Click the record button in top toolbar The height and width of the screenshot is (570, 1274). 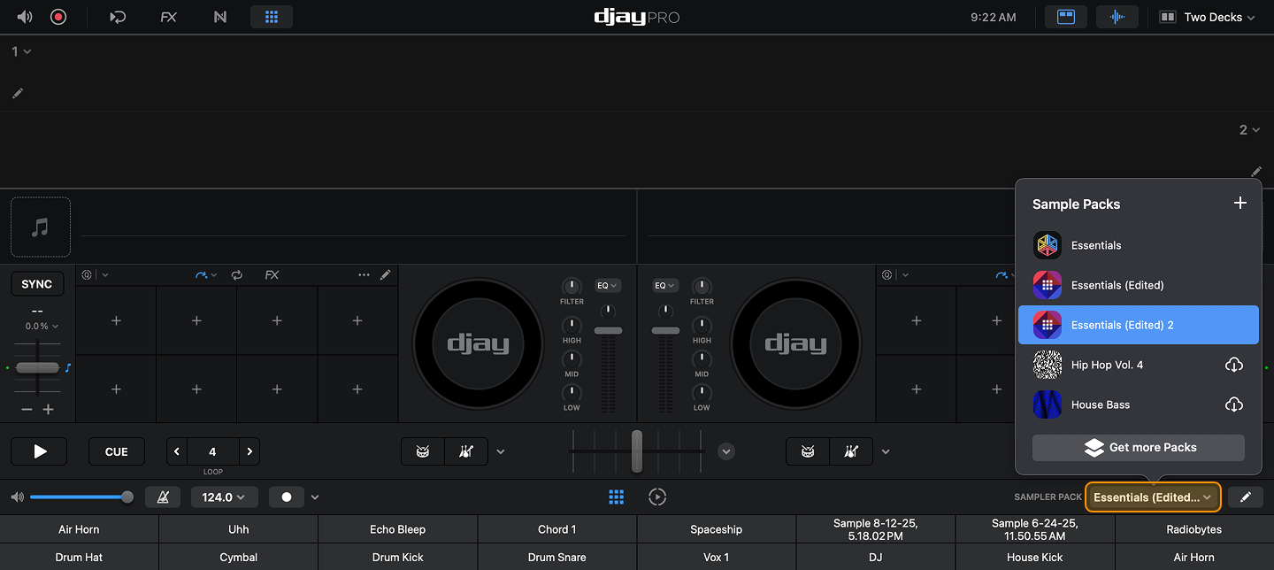coord(58,17)
